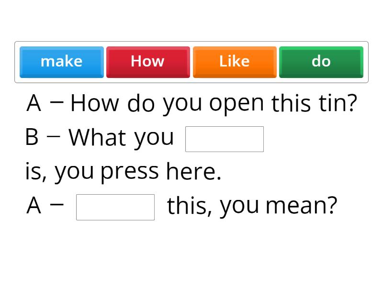Choose "Like" to fill the second blank

pyautogui.click(x=234, y=61)
